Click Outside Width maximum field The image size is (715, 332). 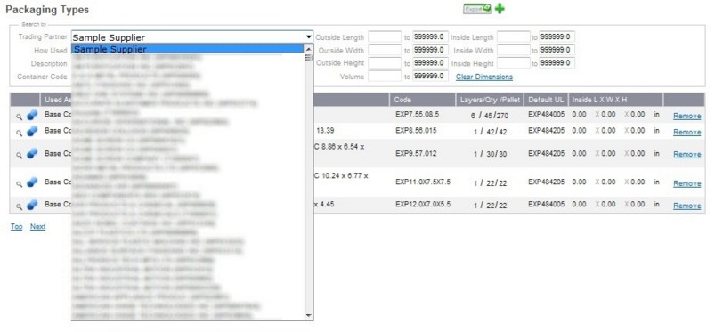(430, 50)
